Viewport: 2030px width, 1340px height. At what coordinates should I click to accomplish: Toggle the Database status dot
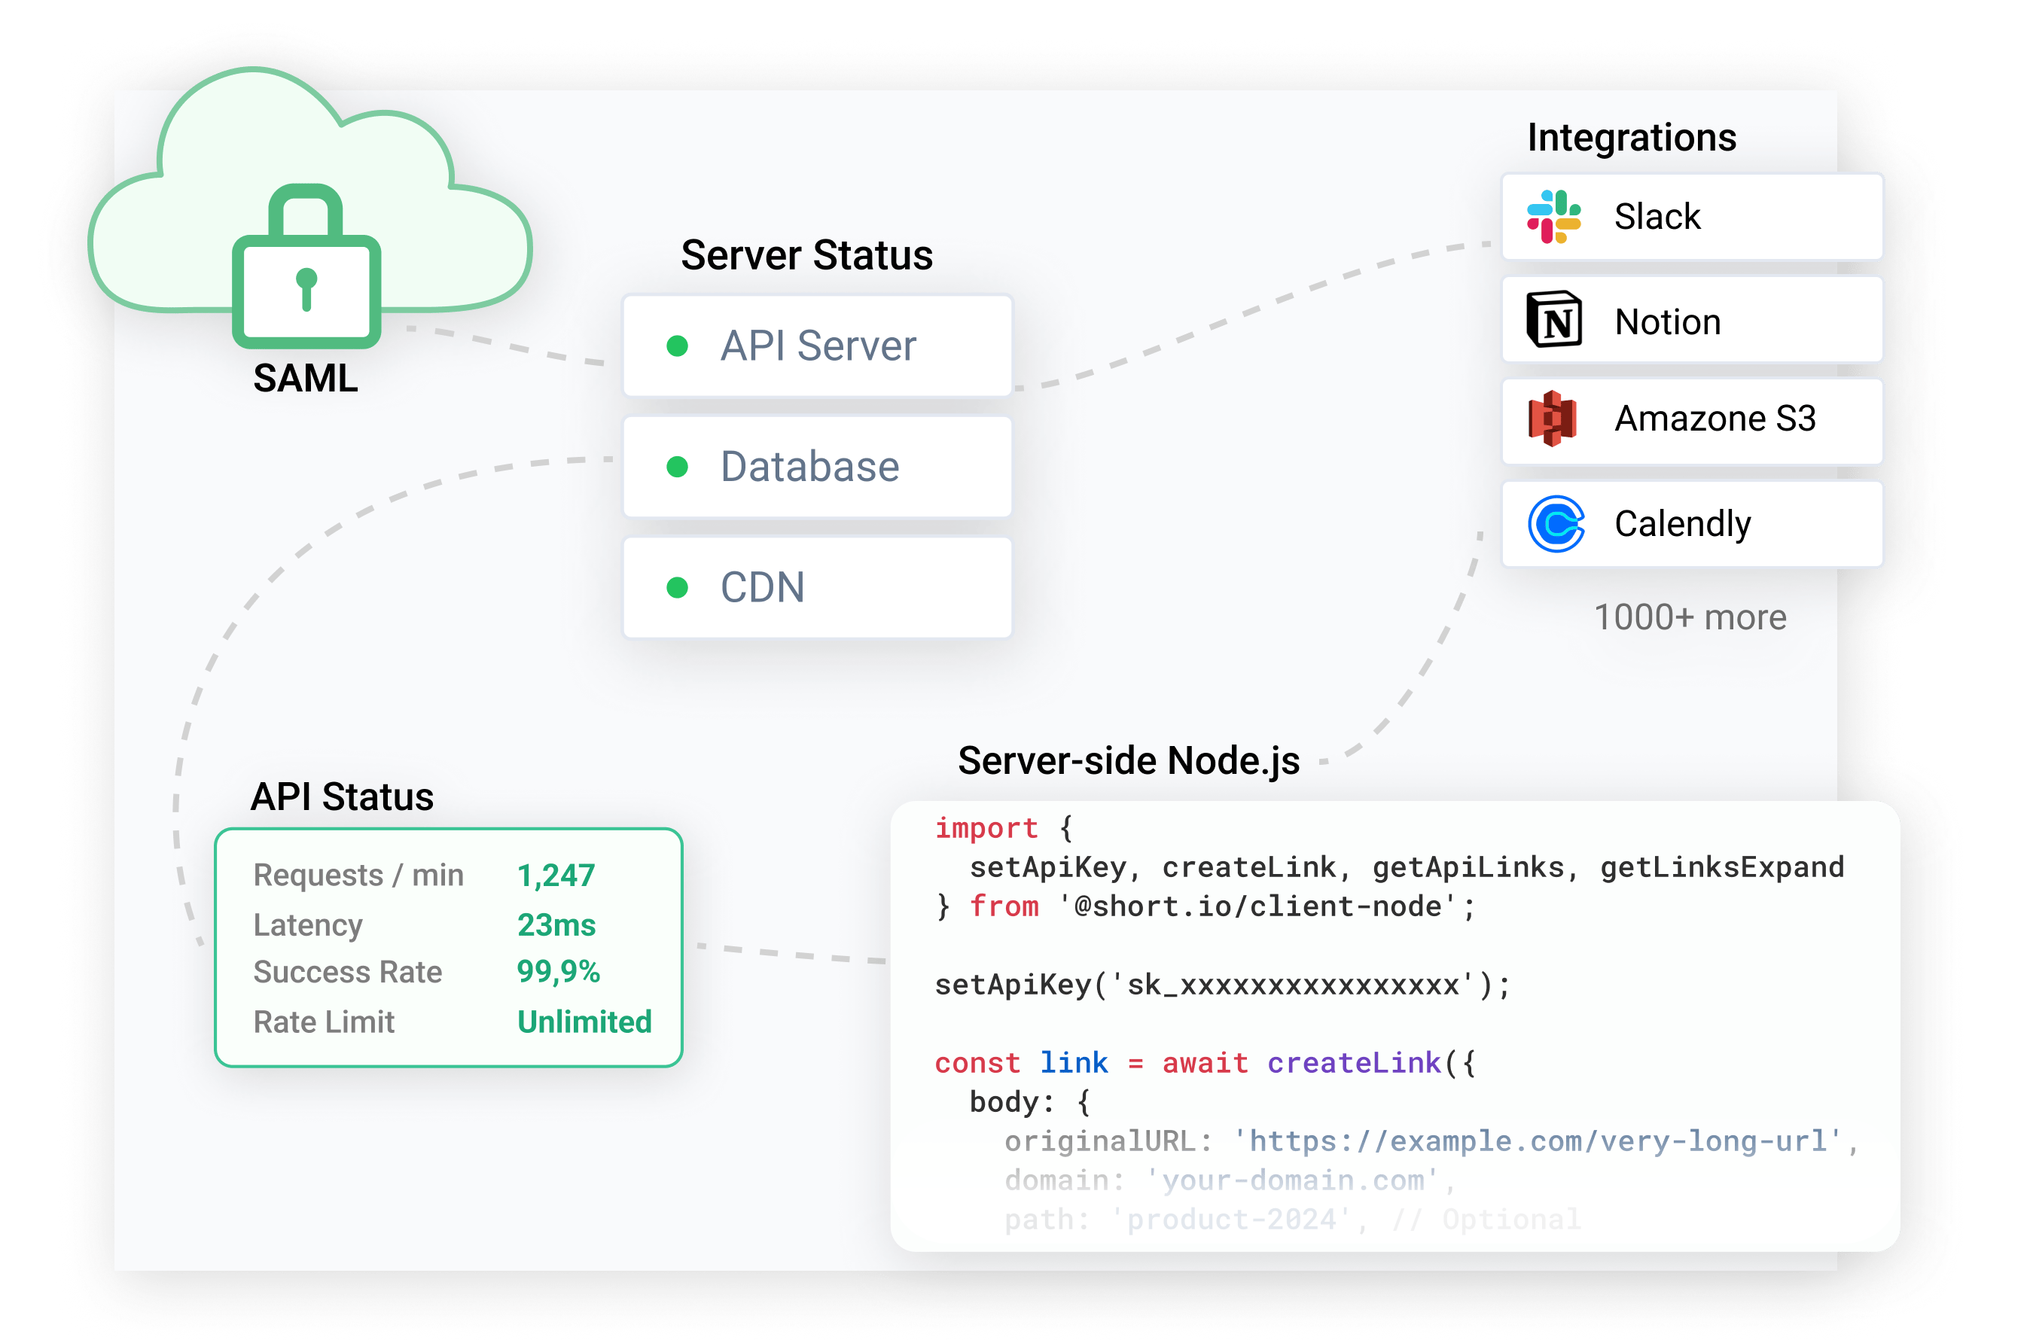678,467
